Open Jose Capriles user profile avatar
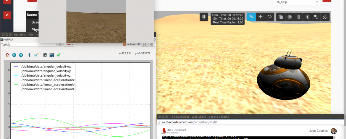This screenshot has width=346, height=139. [334, 131]
